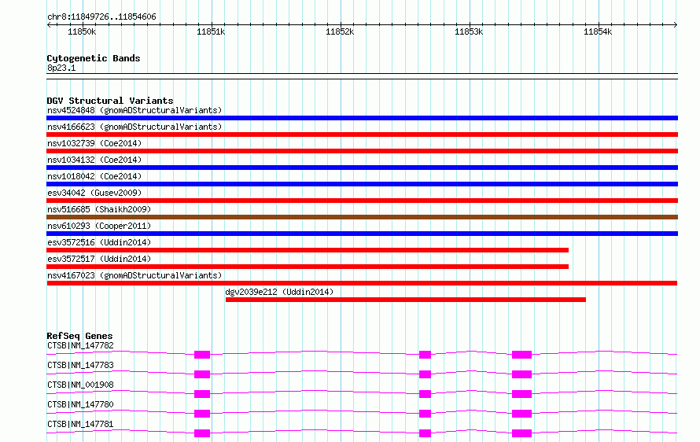Screen dimensions: 700x442
Task: Click last exon of CTSB|NM_147783
Action: point(522,374)
